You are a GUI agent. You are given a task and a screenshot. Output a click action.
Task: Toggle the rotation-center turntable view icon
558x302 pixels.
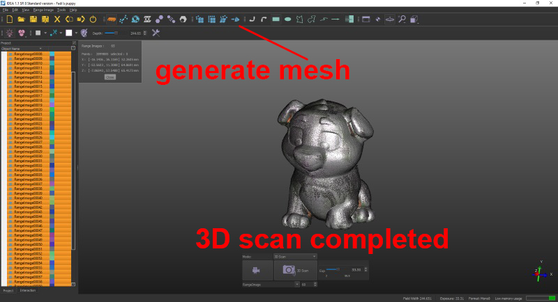pyautogui.click(x=390, y=19)
